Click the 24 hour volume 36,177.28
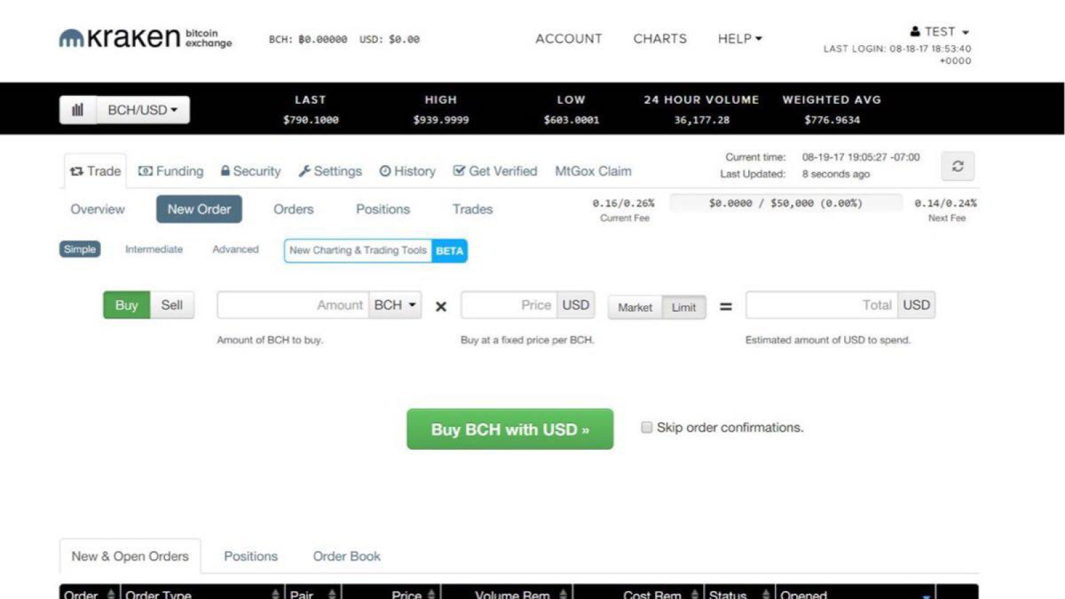The width and height of the screenshot is (1065, 599). tap(702, 120)
